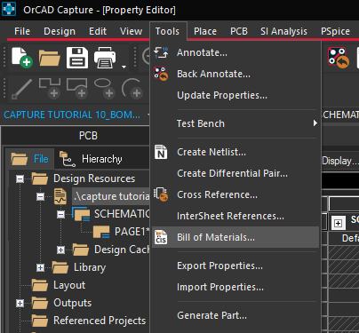
Task: Select the Place rectangle tool
Action: [77, 88]
